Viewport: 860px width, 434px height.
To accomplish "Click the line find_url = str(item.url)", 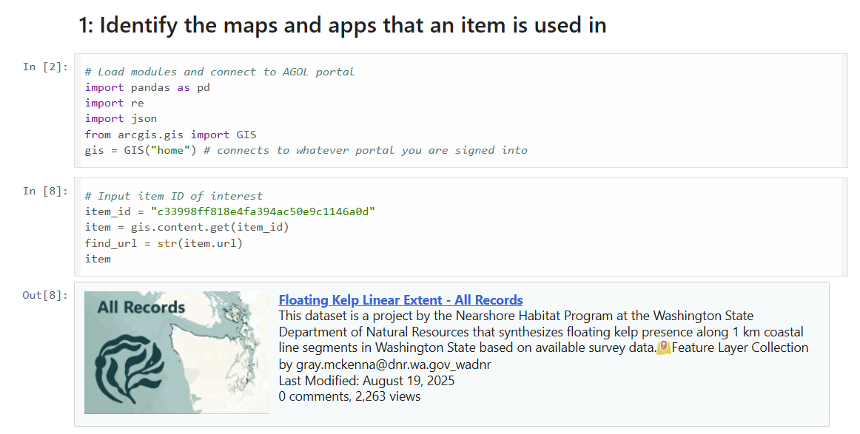I will 164,243.
